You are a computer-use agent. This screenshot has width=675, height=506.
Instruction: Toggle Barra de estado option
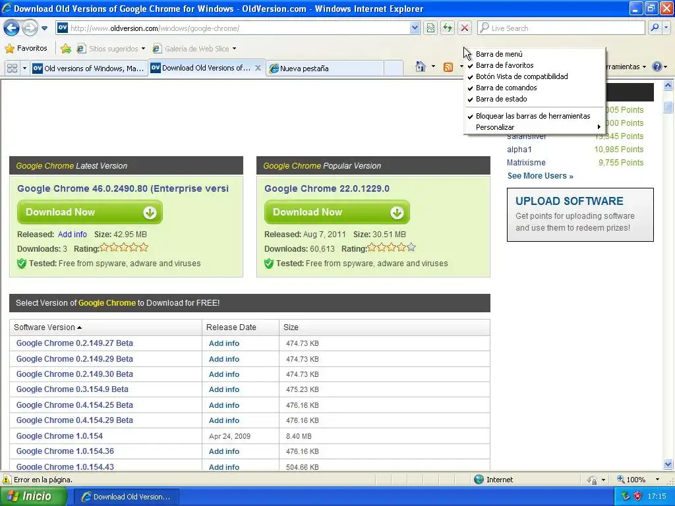[535, 99]
